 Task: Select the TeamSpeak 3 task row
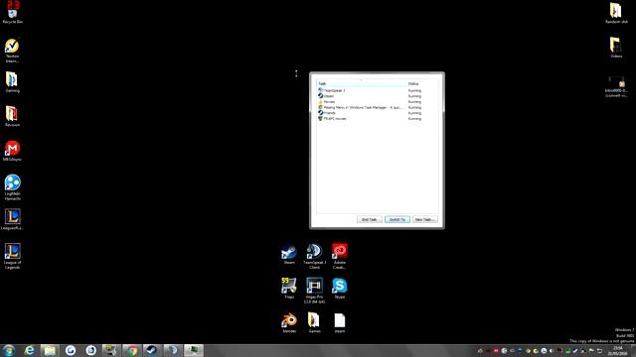click(x=378, y=90)
